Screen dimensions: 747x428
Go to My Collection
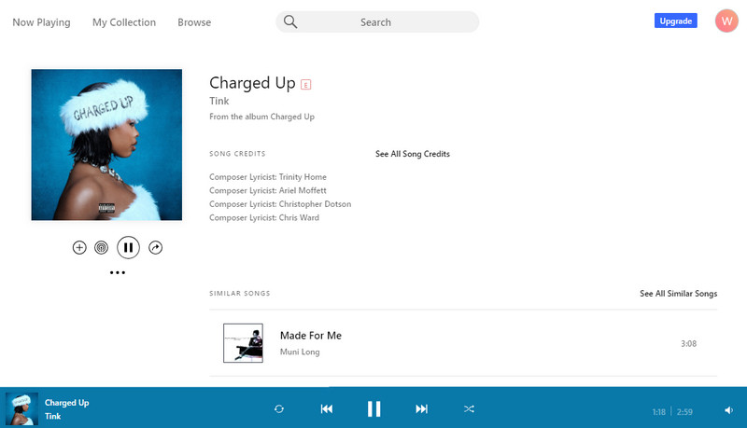click(124, 22)
